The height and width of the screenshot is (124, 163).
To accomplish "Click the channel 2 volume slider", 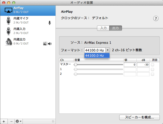I will [x=98, y=74].
